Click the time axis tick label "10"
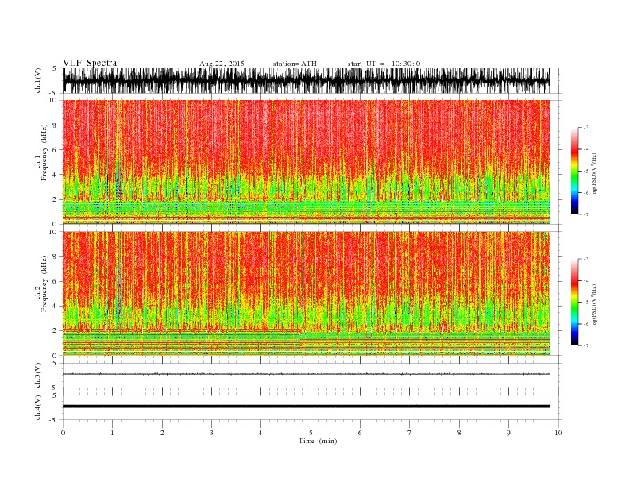This screenshot has height=486, width=629. 558,433
